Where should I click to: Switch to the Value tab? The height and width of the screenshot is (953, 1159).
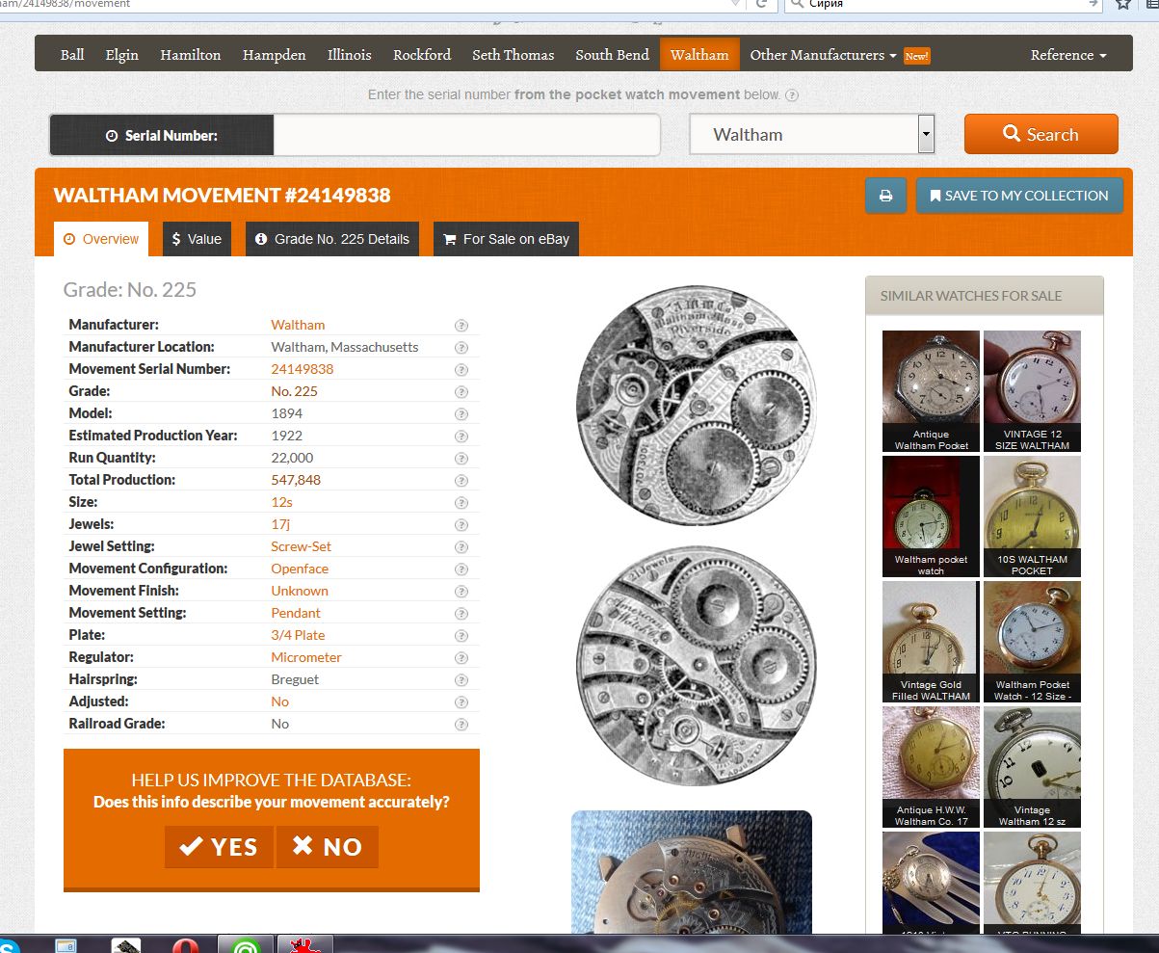197,239
